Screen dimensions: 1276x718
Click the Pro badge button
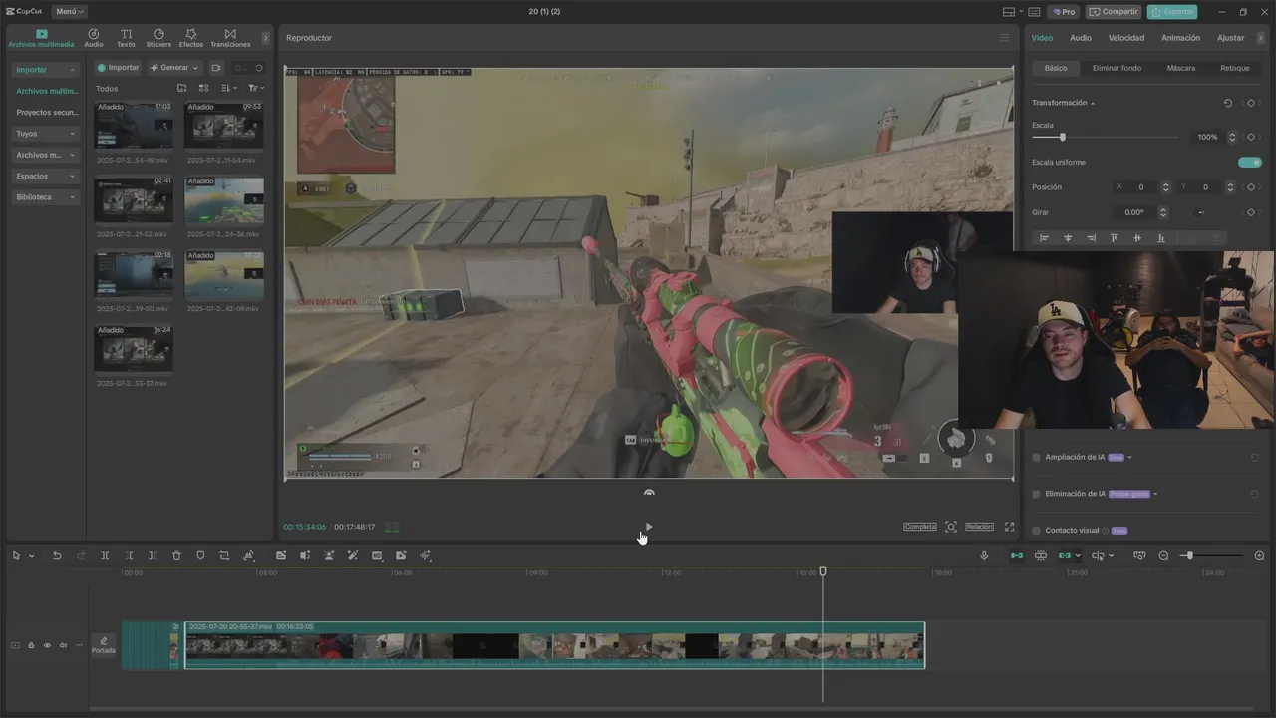pos(1063,12)
